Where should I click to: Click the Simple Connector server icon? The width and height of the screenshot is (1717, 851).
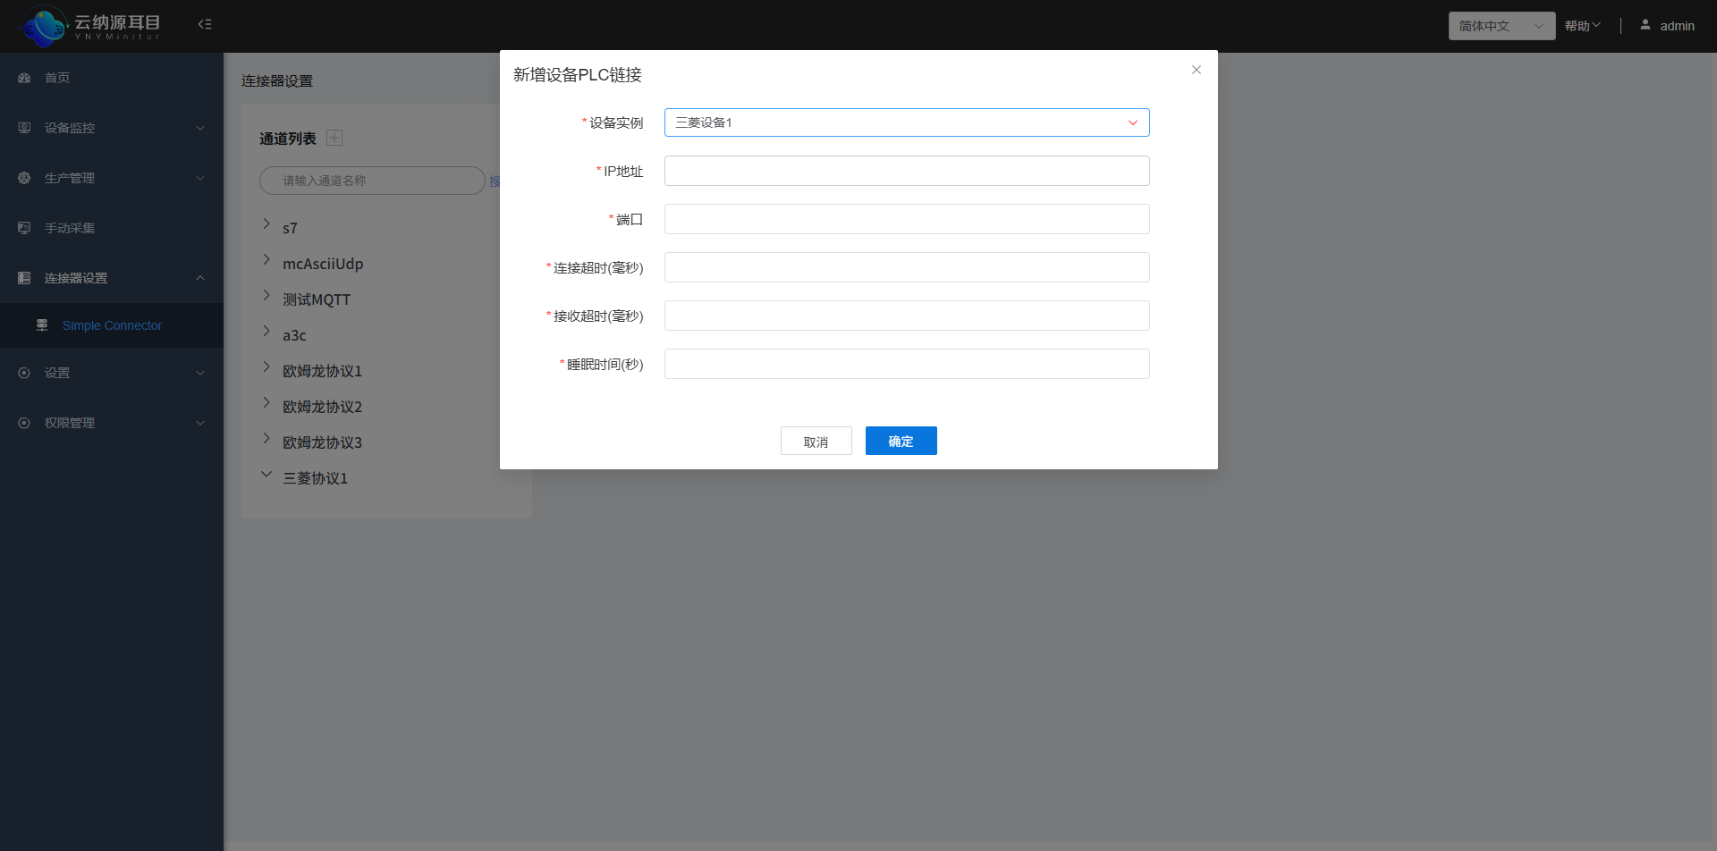[42, 325]
